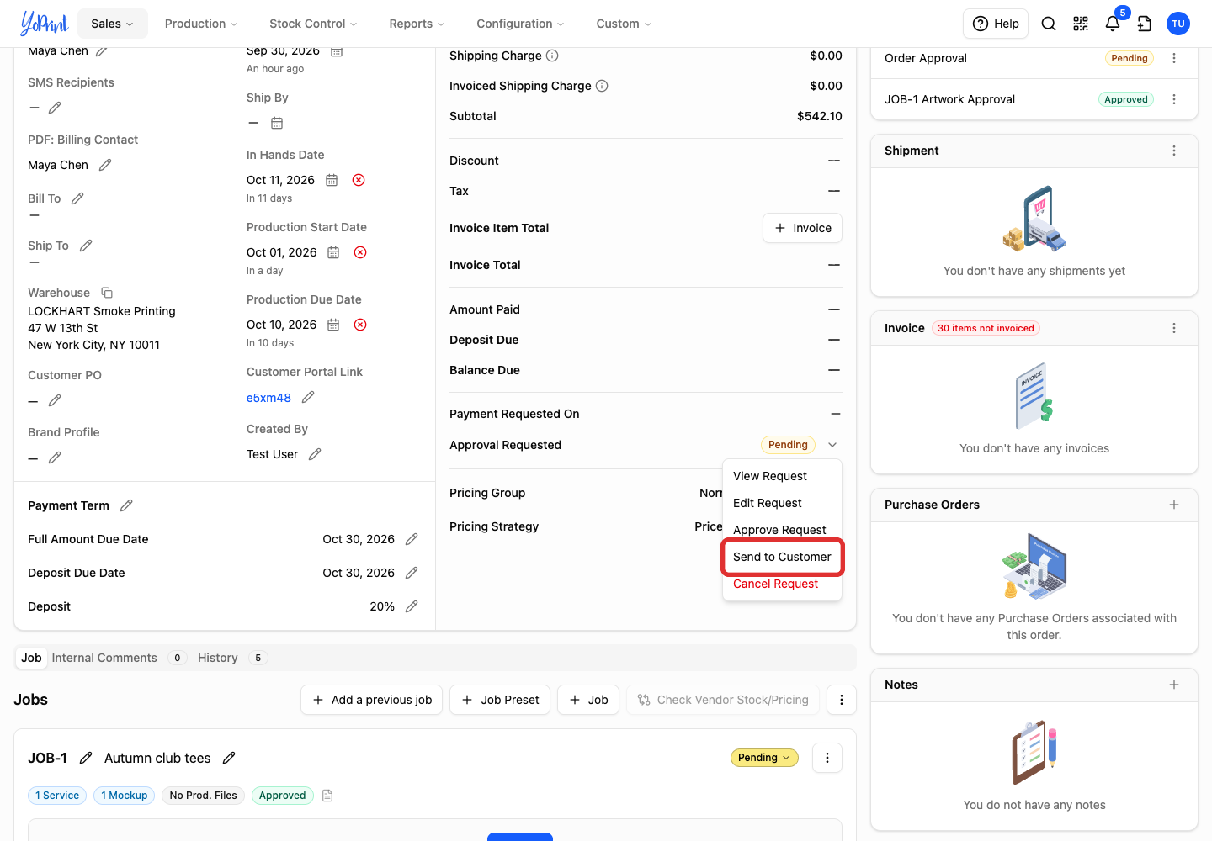Open the e5xm48 portal link
The image size is (1212, 841).
point(268,398)
